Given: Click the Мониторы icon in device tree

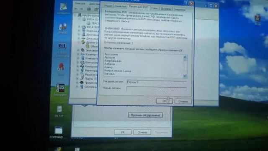Looking at the screenshot, I should click(82, 70).
